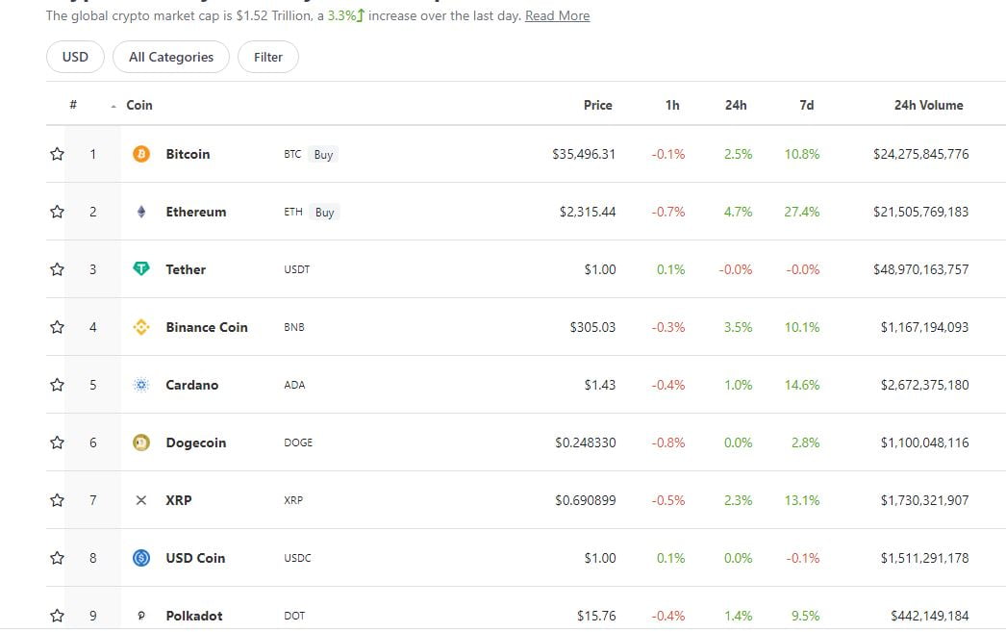Favorite Bitcoin with the star toggle

tap(57, 154)
